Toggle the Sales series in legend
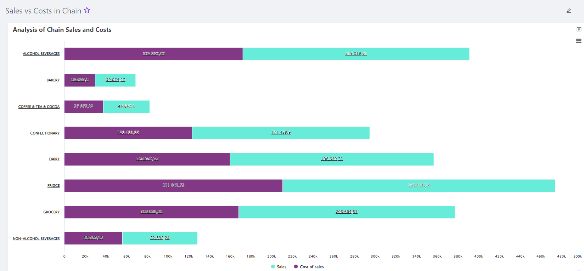Screen dimensions: 584x271 pyautogui.click(x=281, y=267)
